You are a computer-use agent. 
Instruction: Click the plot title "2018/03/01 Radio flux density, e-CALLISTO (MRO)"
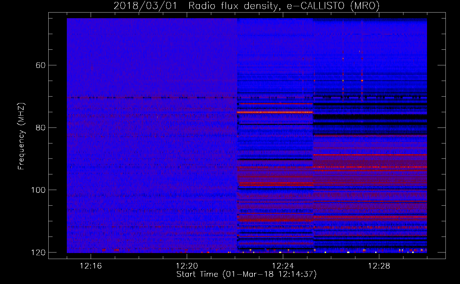(x=246, y=6)
